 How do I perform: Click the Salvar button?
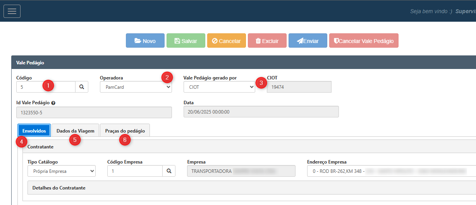186,41
